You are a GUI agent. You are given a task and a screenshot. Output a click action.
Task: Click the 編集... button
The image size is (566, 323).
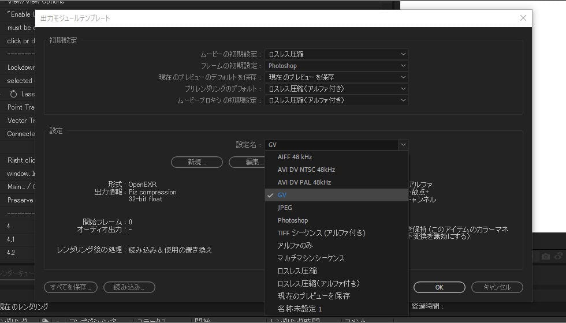pyautogui.click(x=247, y=162)
